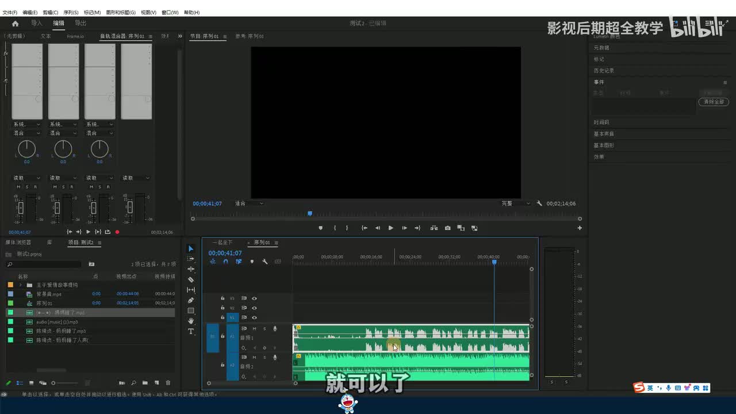The image size is (736, 414).
Task: Select the Pen tool in toolbar
Action: 191,300
